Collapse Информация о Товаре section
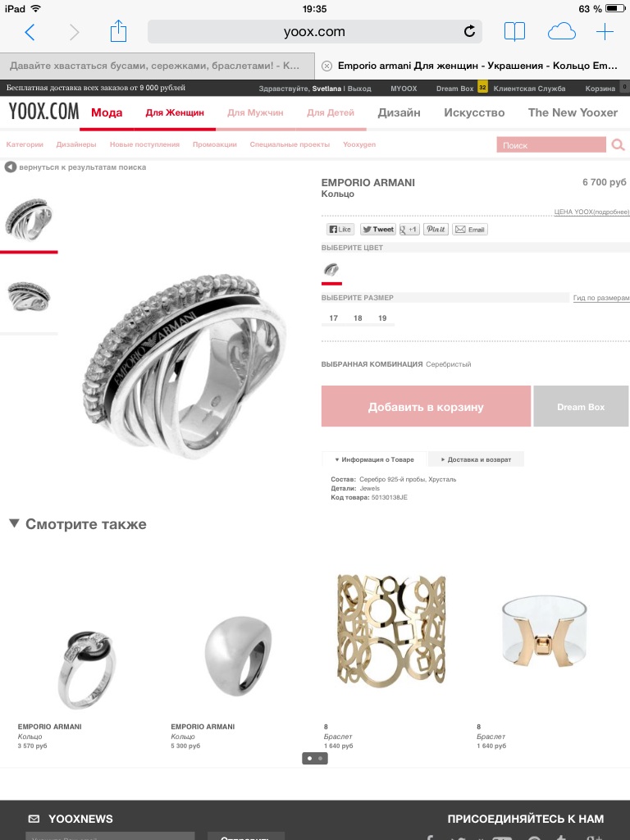The height and width of the screenshot is (840, 630). click(x=374, y=459)
